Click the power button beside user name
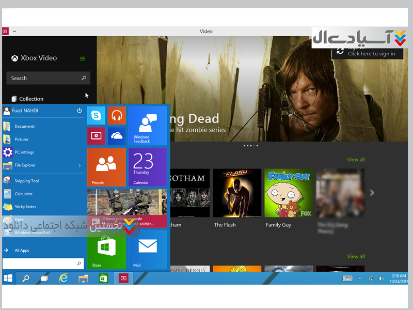The width and height of the screenshot is (413, 310). point(80,111)
